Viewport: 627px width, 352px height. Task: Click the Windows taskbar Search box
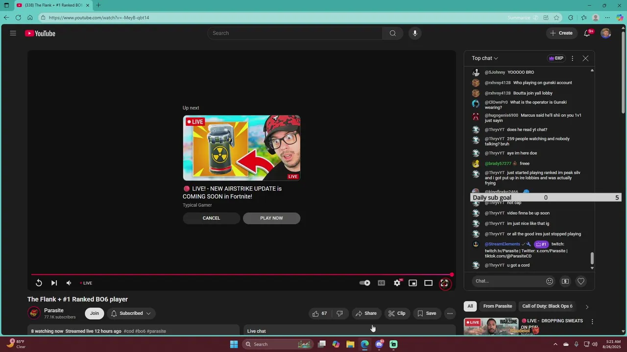[x=277, y=344]
